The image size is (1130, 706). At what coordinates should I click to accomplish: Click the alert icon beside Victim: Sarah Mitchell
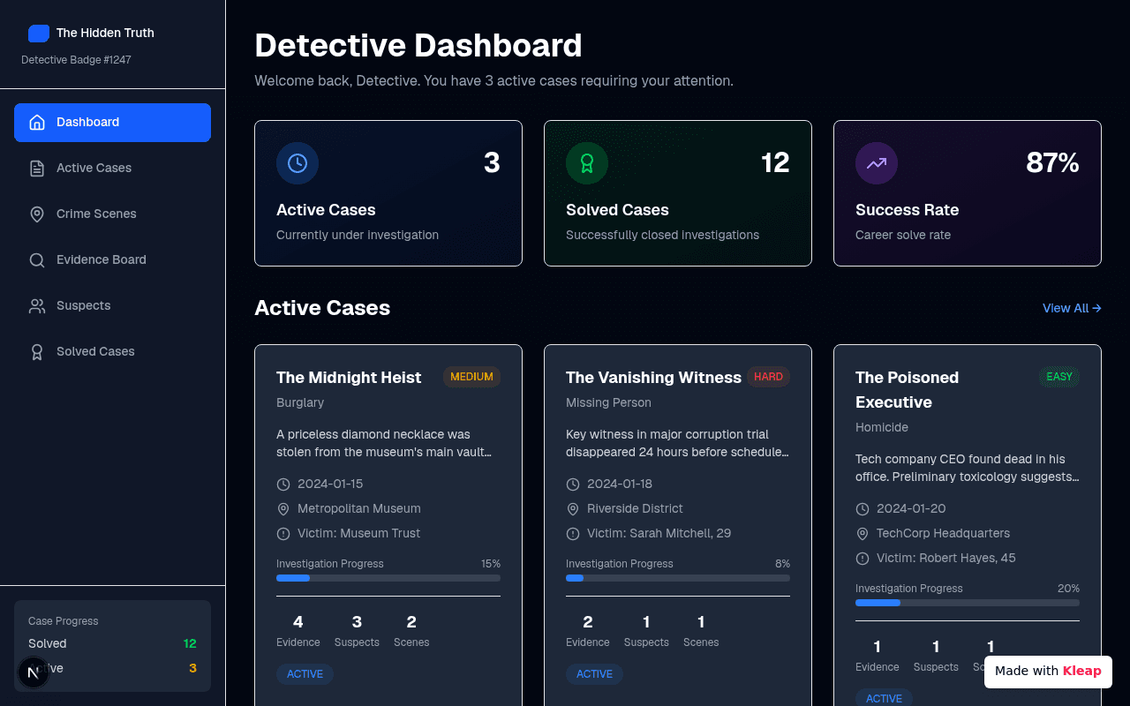[x=573, y=534]
